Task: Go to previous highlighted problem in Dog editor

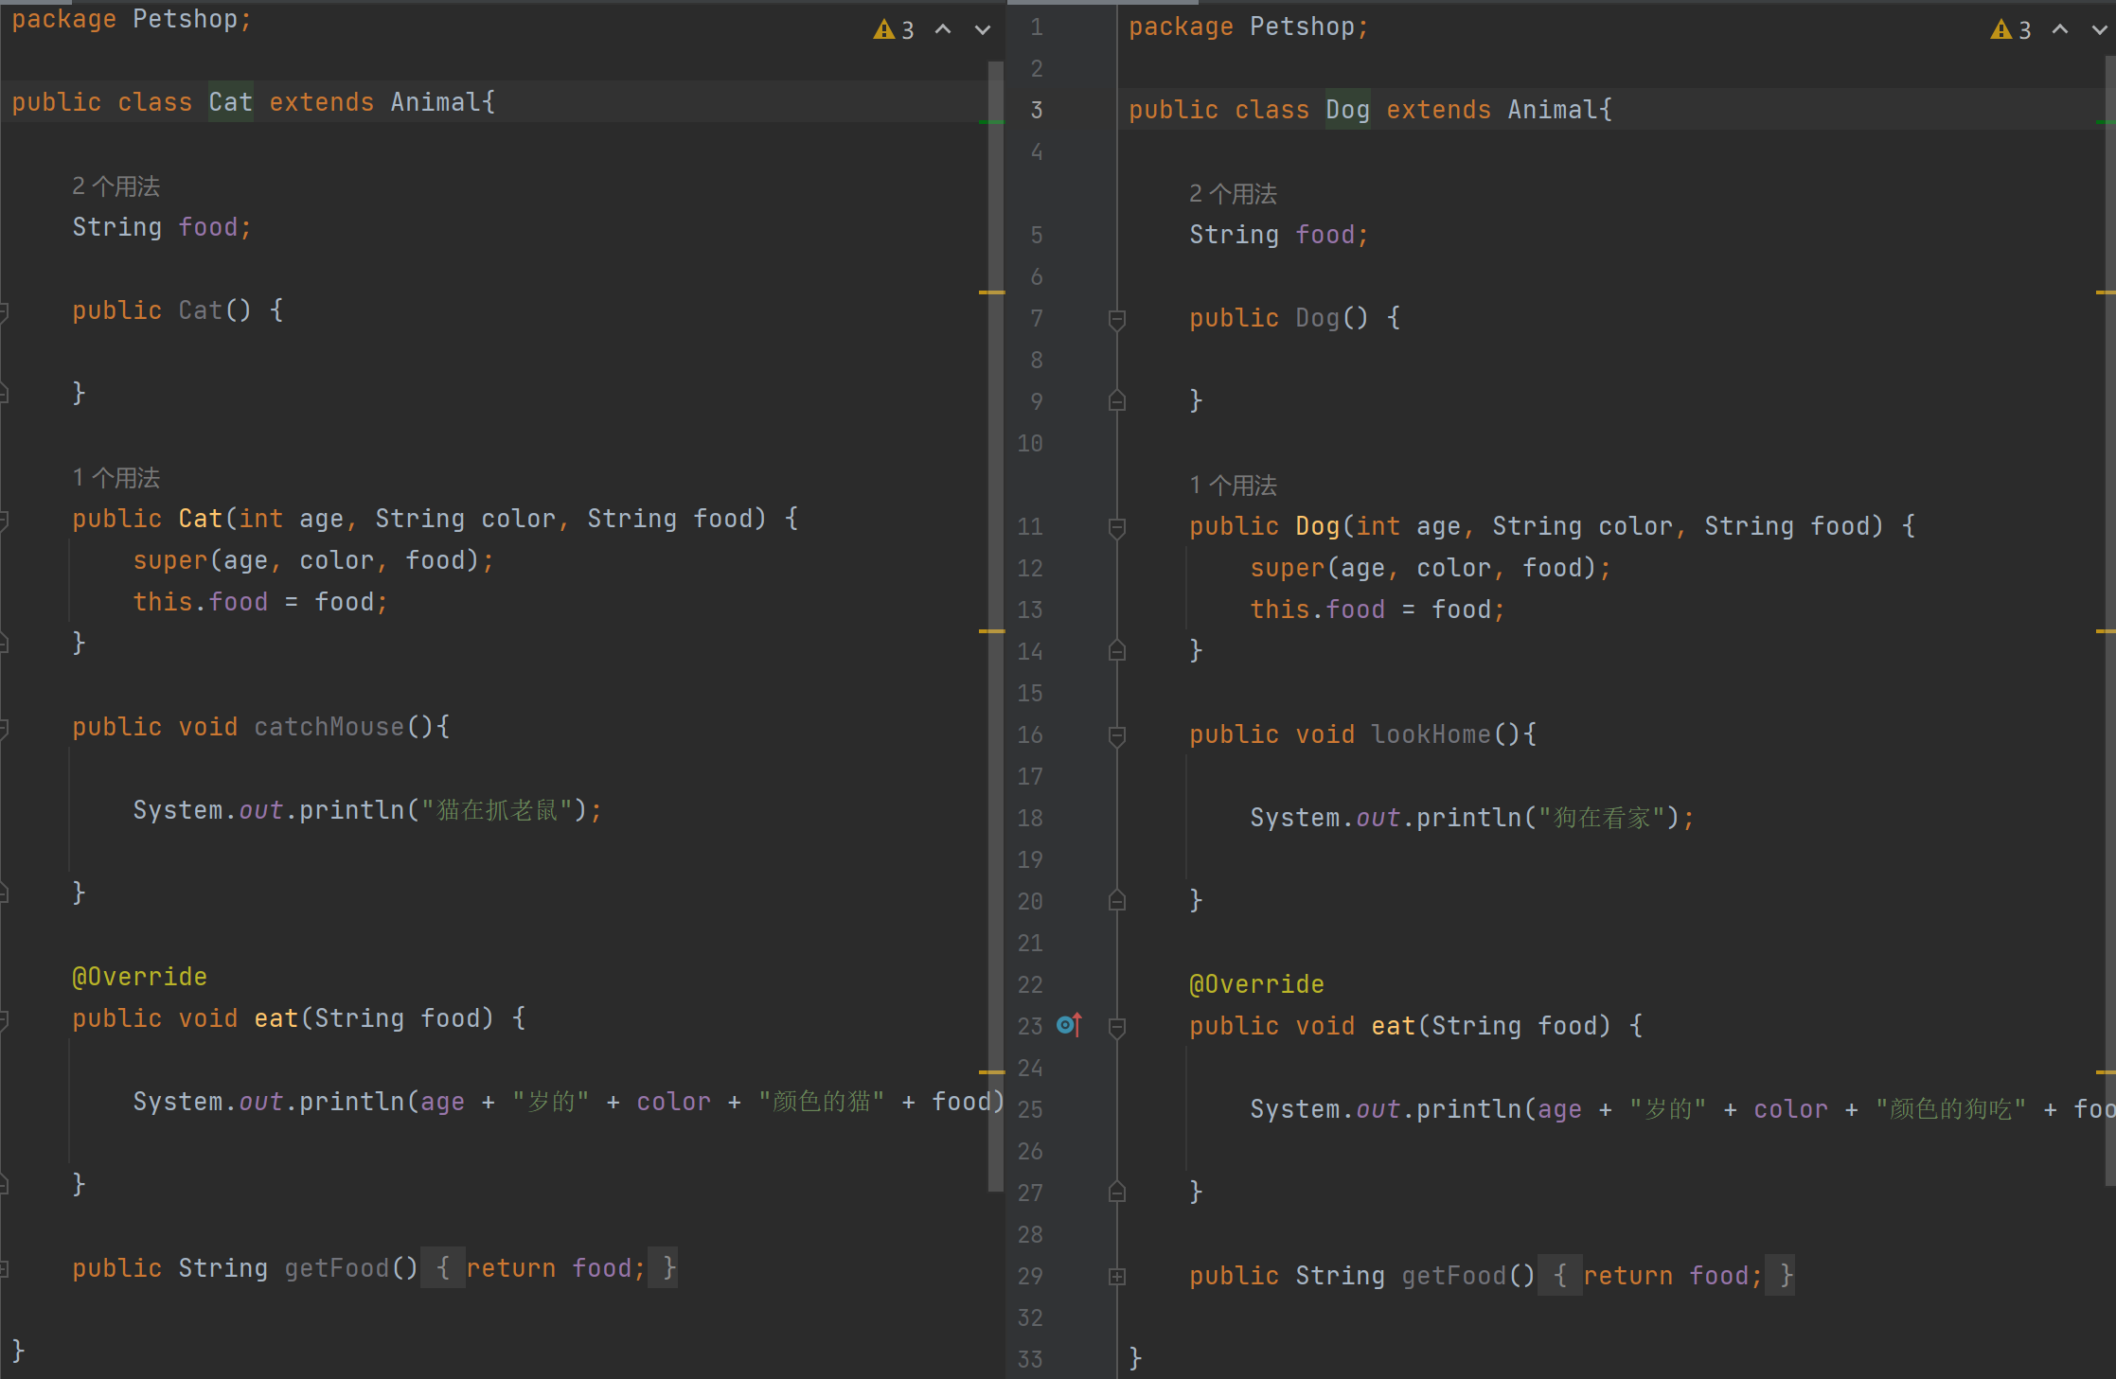Action: coord(2060,30)
